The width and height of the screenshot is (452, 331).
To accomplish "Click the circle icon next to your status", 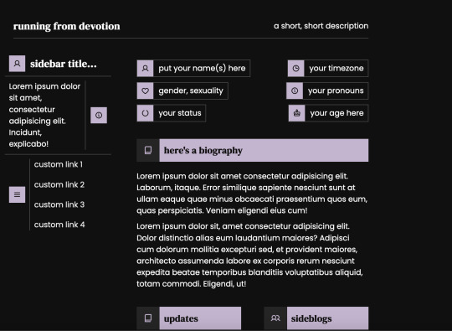I will (145, 113).
